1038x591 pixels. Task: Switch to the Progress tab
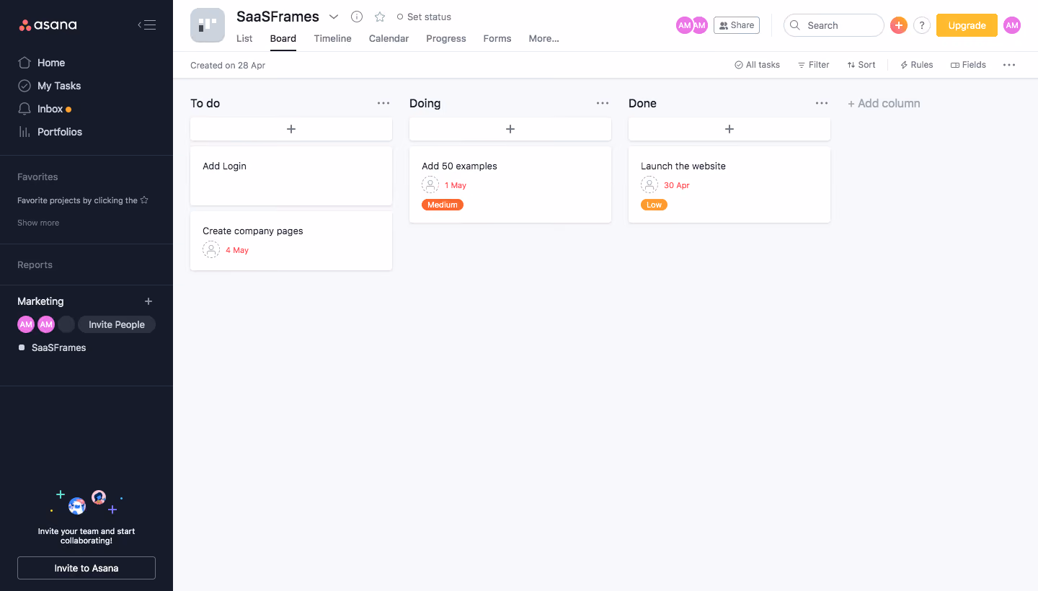pos(446,39)
